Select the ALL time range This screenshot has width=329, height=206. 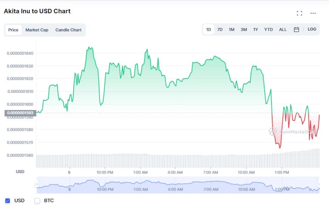point(282,29)
